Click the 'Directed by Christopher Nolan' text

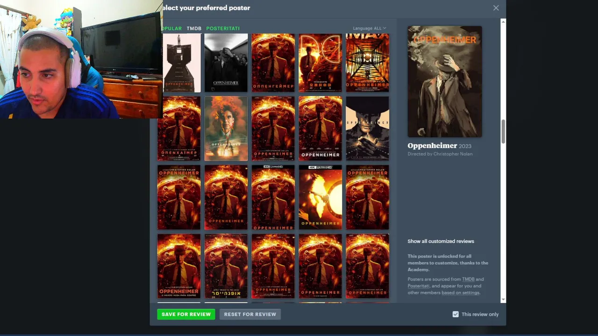tap(440, 154)
